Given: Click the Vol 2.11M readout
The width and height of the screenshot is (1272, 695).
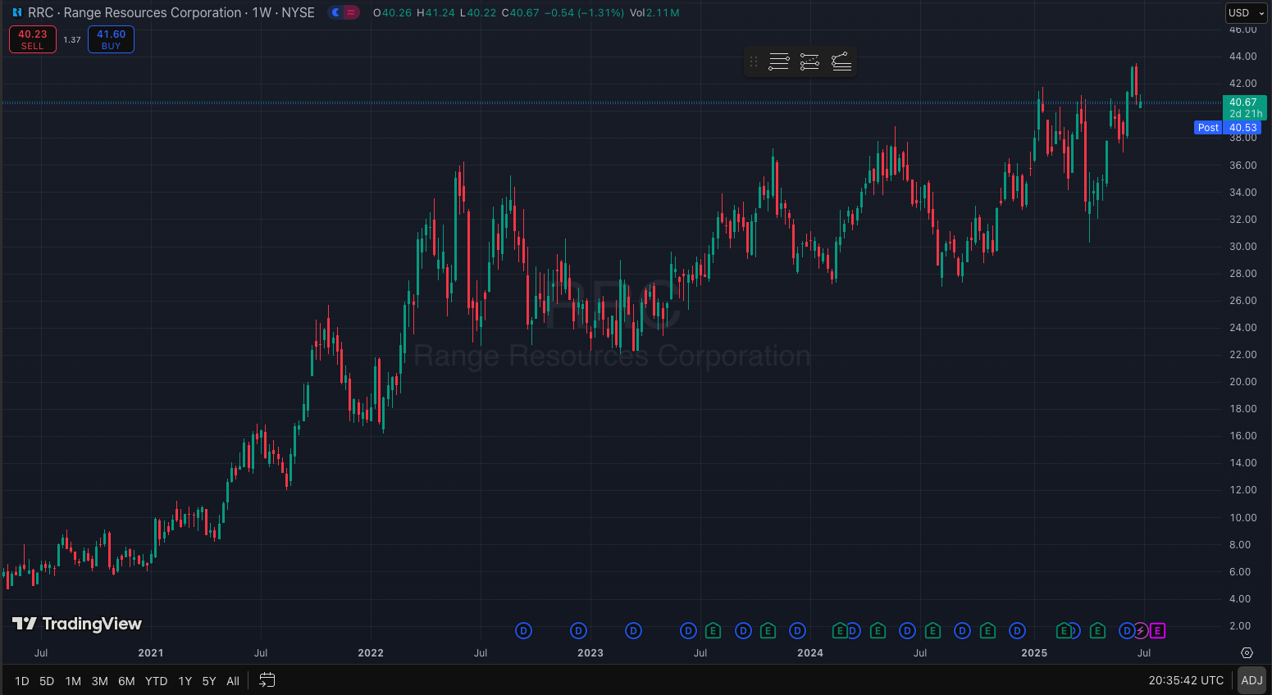Looking at the screenshot, I should (x=654, y=13).
